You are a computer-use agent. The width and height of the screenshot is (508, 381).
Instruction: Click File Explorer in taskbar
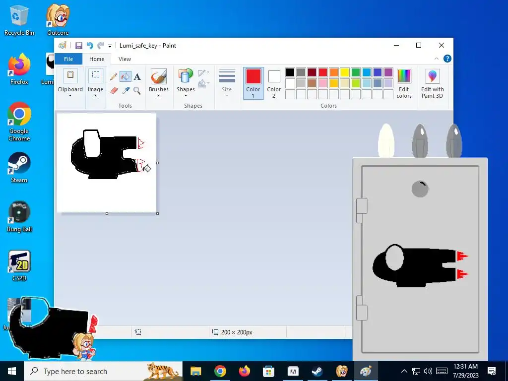[195, 371]
